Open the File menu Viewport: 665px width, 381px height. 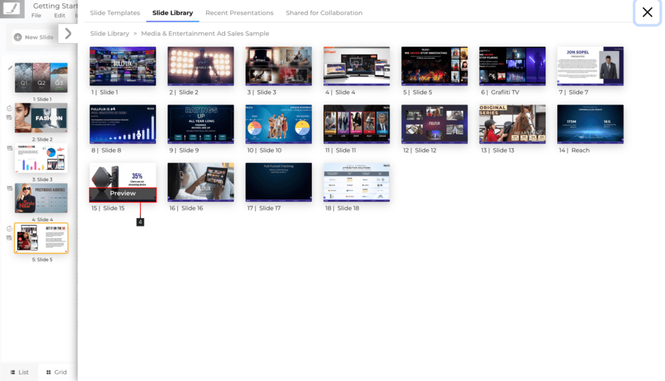(36, 16)
